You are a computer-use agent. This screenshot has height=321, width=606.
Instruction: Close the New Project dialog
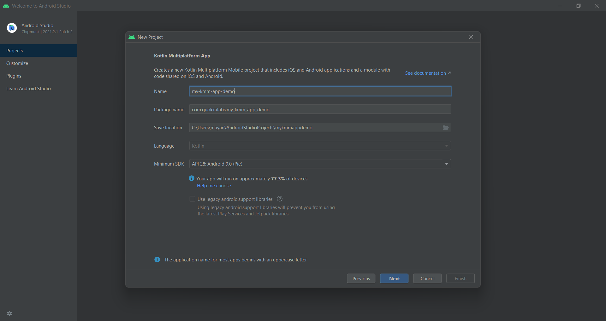[x=471, y=37]
